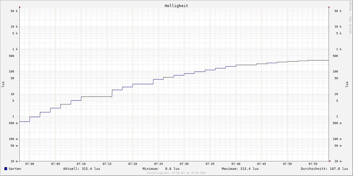
Task: Select the 07:30 time axis label
Action: coord(184,164)
